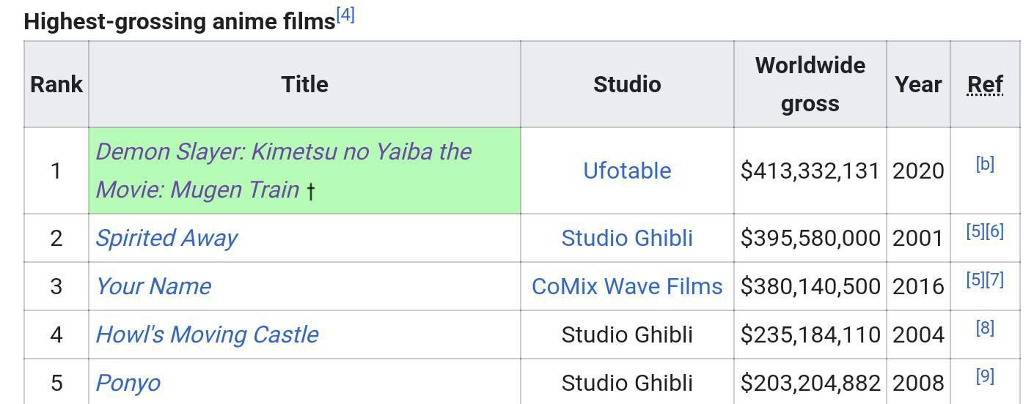The image size is (1034, 404).
Task: Open the blue Studio Ghibli link
Action: click(627, 238)
